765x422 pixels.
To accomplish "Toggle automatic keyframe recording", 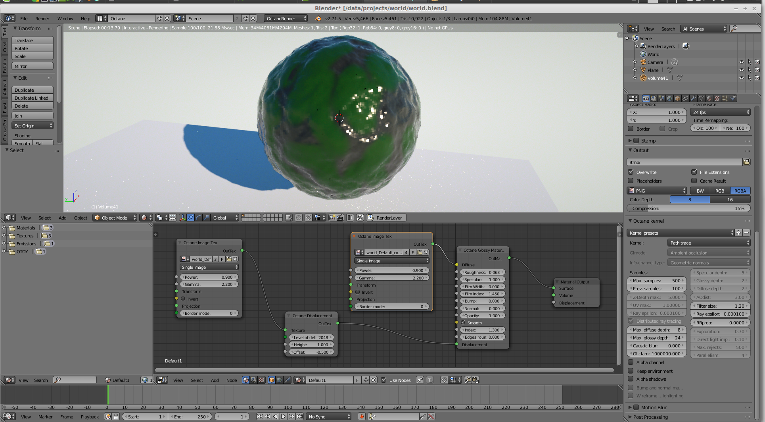I will (x=361, y=416).
